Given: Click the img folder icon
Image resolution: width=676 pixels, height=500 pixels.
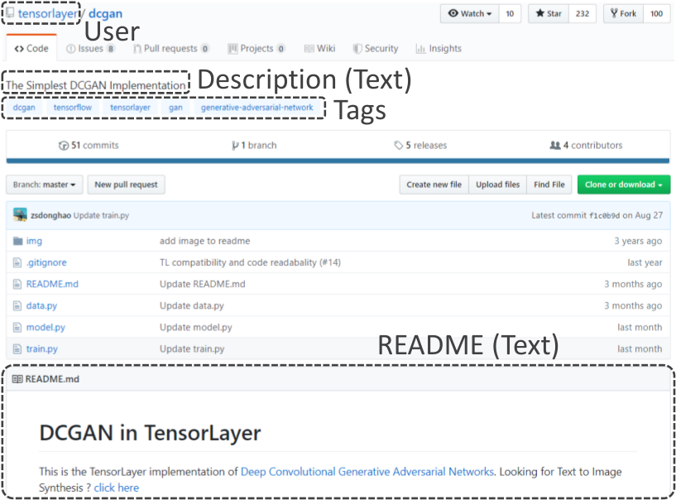Looking at the screenshot, I should (x=17, y=241).
